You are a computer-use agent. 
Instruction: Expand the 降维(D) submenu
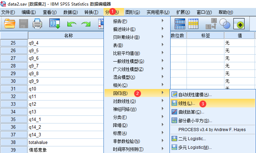[137, 125]
